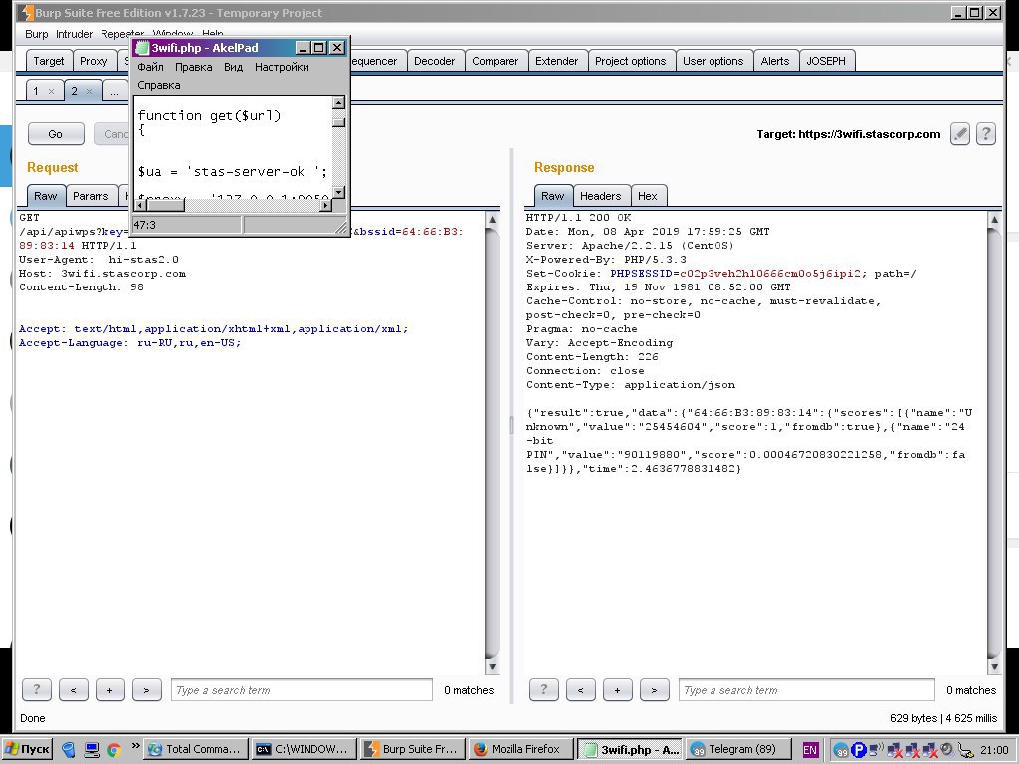1019x764 pixels.
Task: Select Repeater request tab 1
Action: pos(37,91)
